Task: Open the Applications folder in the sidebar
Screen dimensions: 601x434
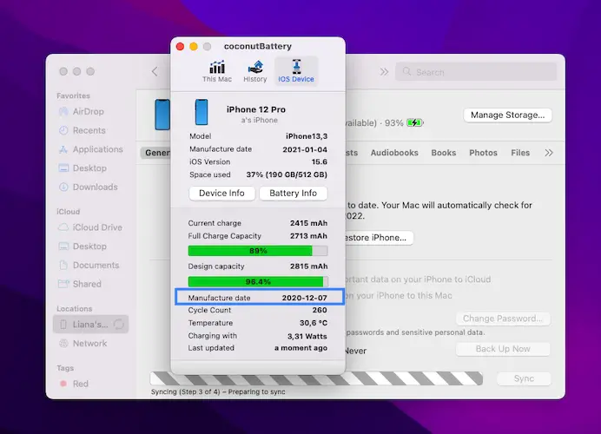Action: (97, 149)
